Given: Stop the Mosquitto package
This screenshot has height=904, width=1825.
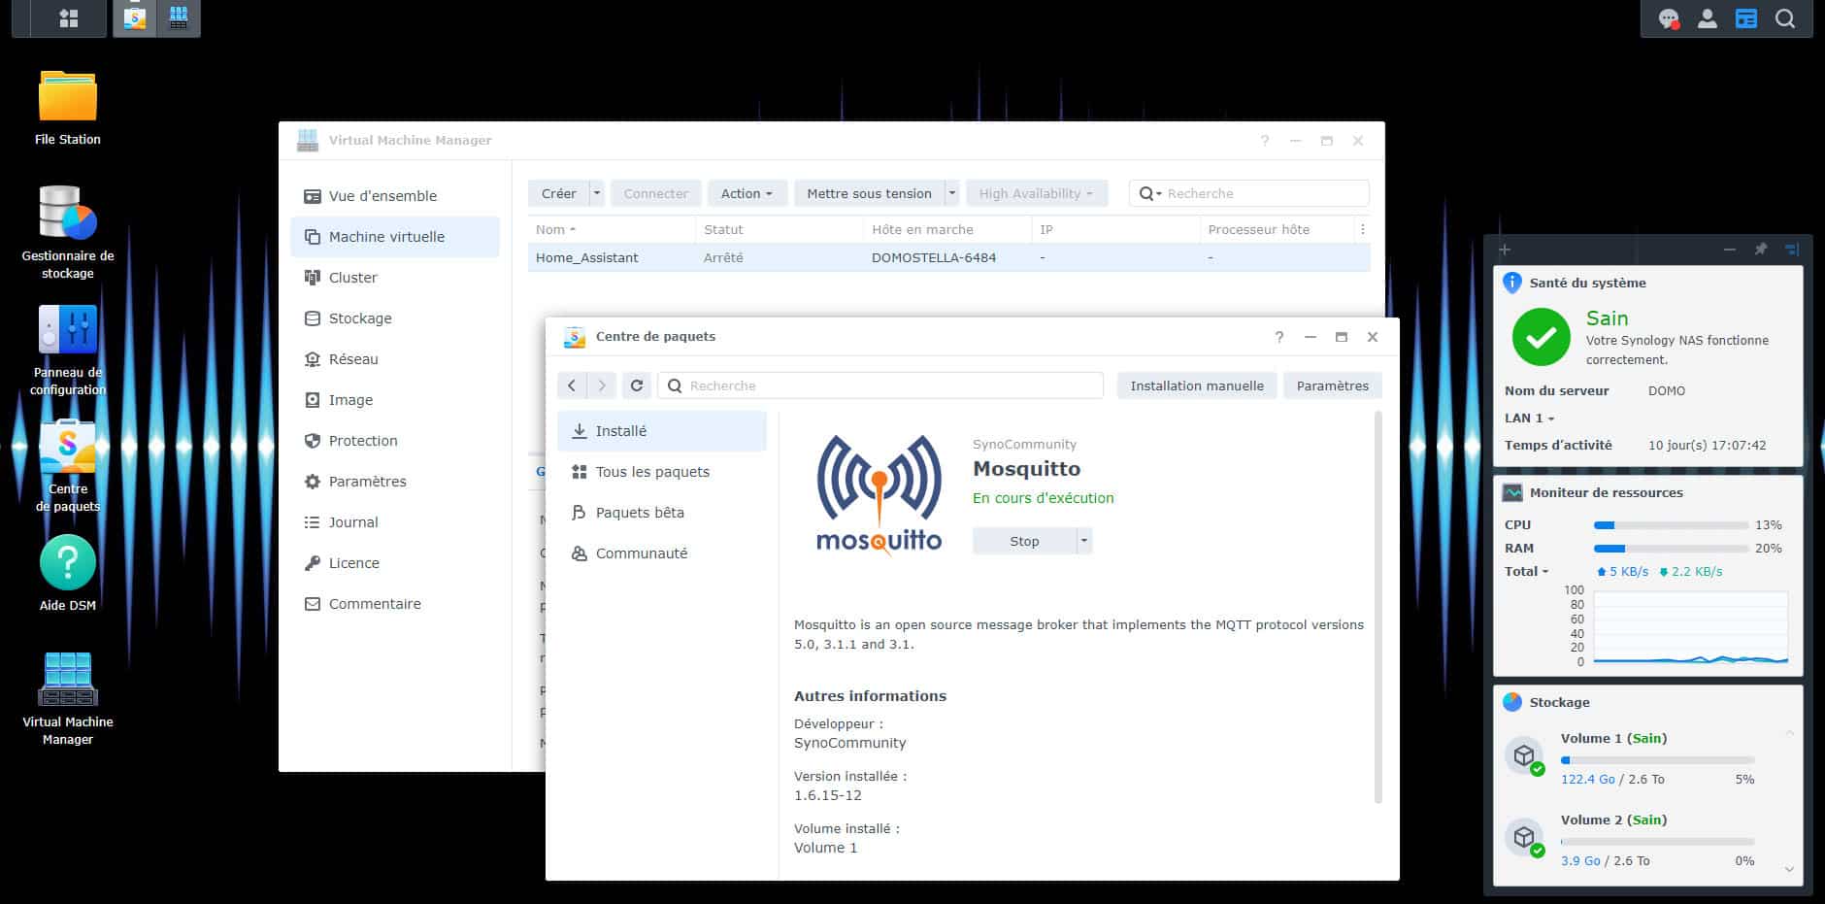Looking at the screenshot, I should coord(1024,541).
